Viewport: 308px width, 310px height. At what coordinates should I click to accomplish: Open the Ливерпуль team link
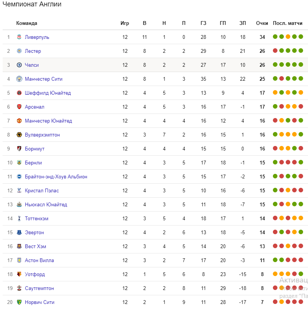point(37,37)
